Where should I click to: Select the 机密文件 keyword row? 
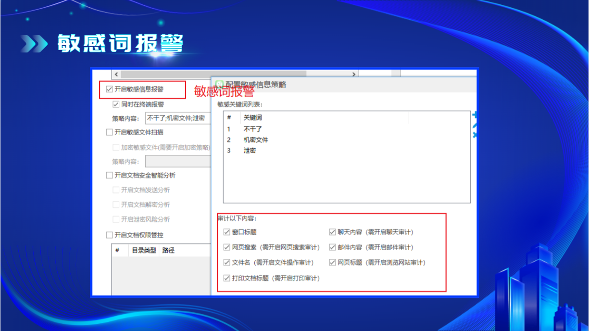(256, 140)
